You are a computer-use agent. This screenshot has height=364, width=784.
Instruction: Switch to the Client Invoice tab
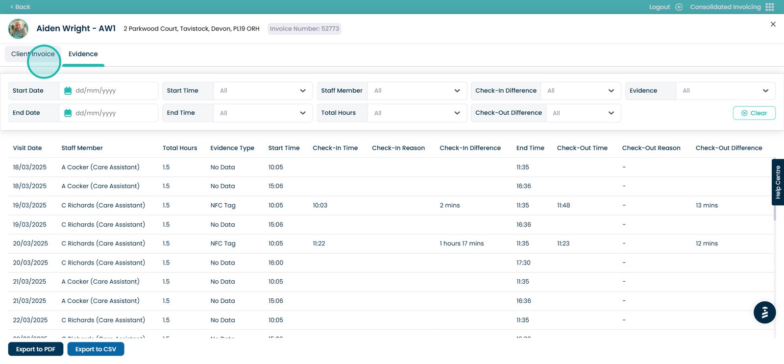[x=33, y=54]
